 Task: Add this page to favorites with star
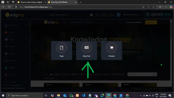coord(154,7)
